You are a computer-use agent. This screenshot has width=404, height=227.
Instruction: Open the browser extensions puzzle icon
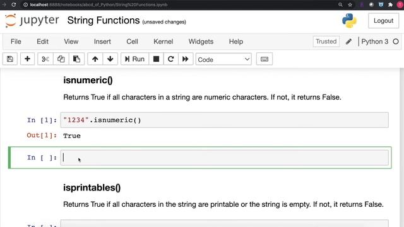point(390,4)
